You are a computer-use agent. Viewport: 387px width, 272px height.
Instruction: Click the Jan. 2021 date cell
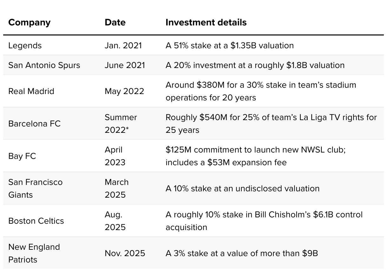123,45
